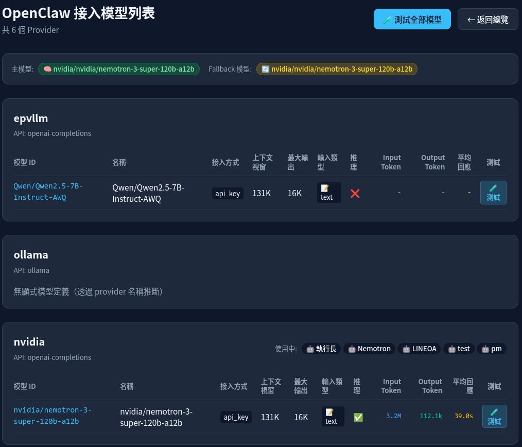Image resolution: width=522 pixels, height=447 pixels.
Task: Go back via 返回總覽 button
Action: (x=488, y=20)
